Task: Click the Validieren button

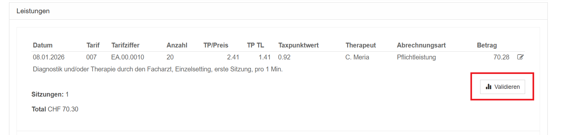Action: click(502, 87)
